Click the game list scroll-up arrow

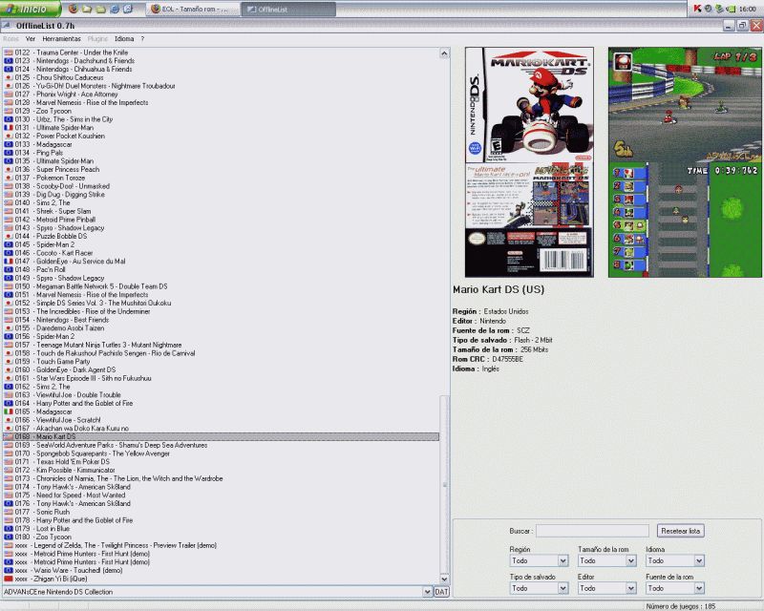(x=444, y=53)
